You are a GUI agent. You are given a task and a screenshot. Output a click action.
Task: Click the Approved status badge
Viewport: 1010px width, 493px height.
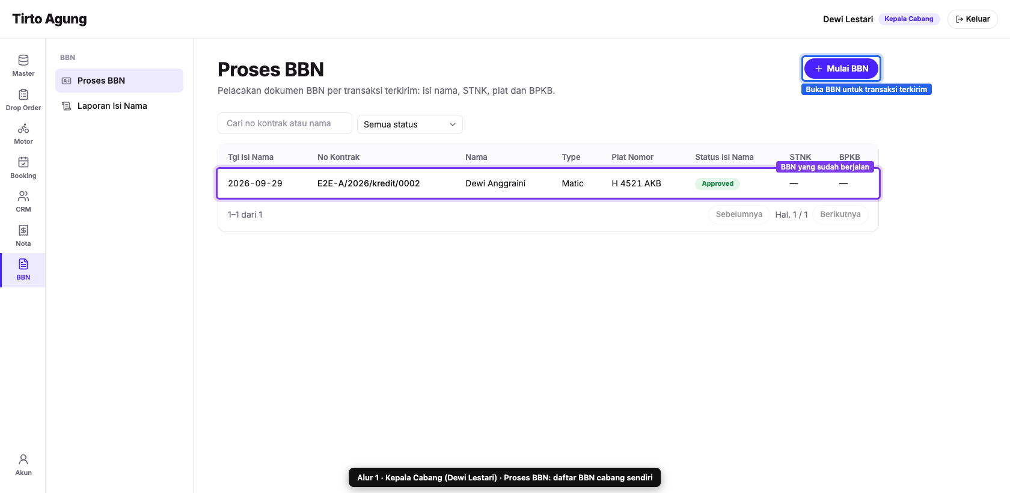(x=718, y=184)
